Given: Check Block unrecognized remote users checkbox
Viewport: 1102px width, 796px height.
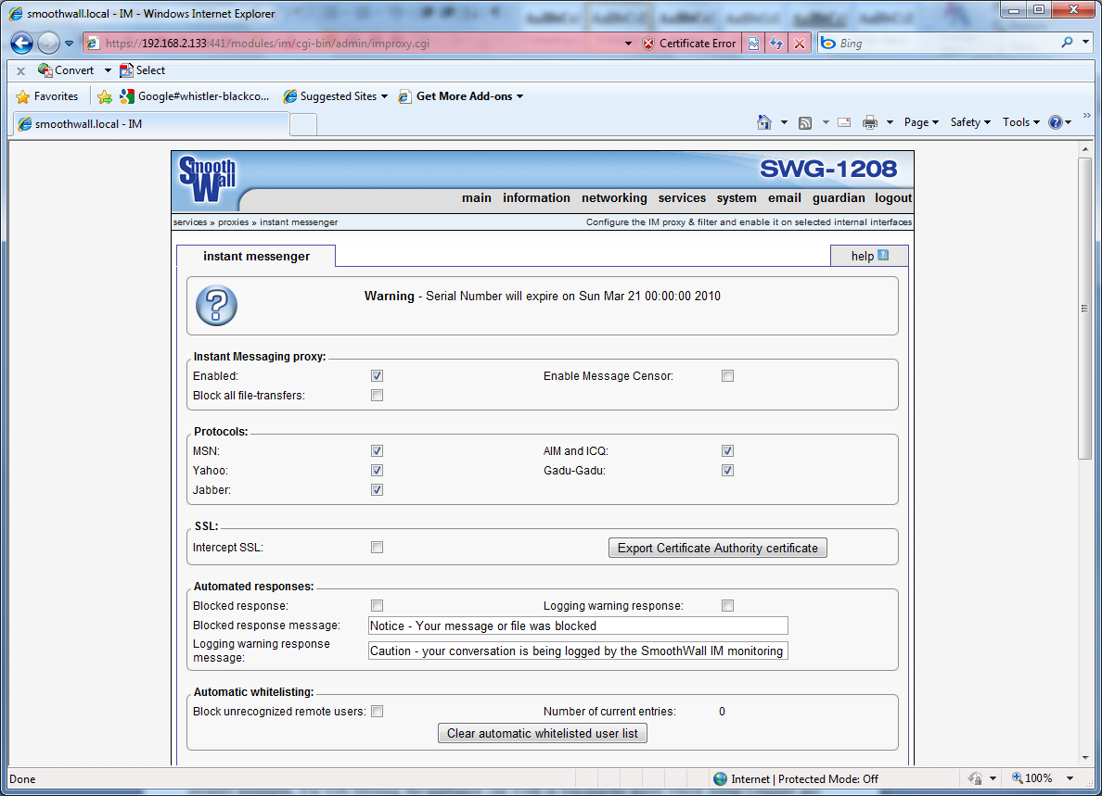Looking at the screenshot, I should coord(378,712).
